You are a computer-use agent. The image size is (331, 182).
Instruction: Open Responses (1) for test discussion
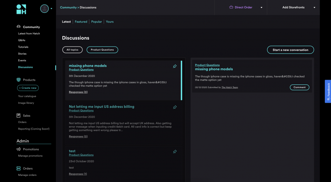click(78, 174)
